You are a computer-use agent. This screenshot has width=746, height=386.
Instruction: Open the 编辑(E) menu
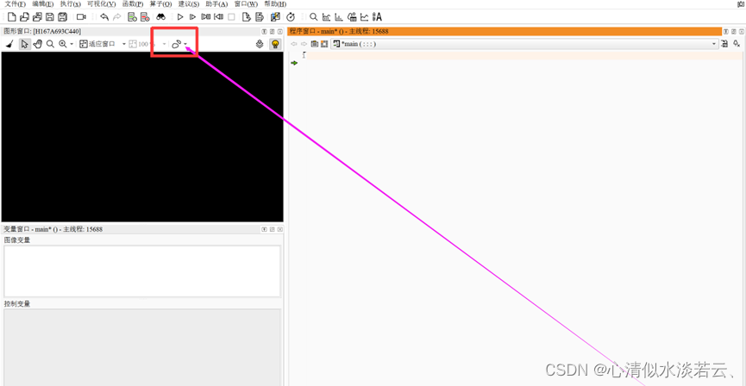tap(43, 3)
